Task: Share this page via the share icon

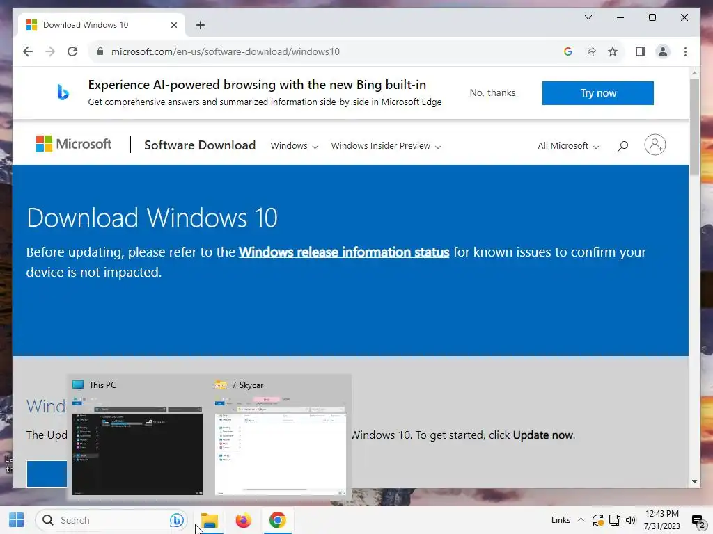Action: point(590,51)
